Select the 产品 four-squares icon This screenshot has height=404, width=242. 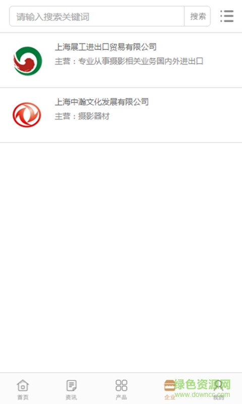point(121,385)
